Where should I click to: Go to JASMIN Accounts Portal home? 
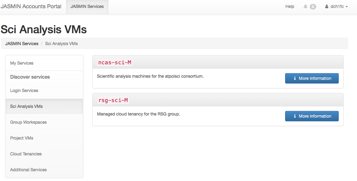click(x=31, y=6)
